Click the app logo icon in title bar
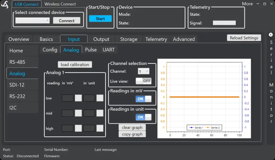The image size is (275, 160). [x=5, y=5]
